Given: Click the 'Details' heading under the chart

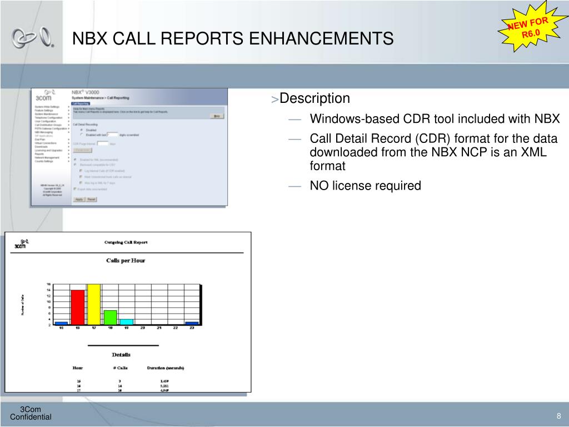Looking at the screenshot, I should [x=121, y=355].
